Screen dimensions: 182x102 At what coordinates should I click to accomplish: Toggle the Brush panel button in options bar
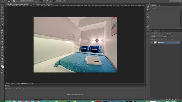coord(14,1)
